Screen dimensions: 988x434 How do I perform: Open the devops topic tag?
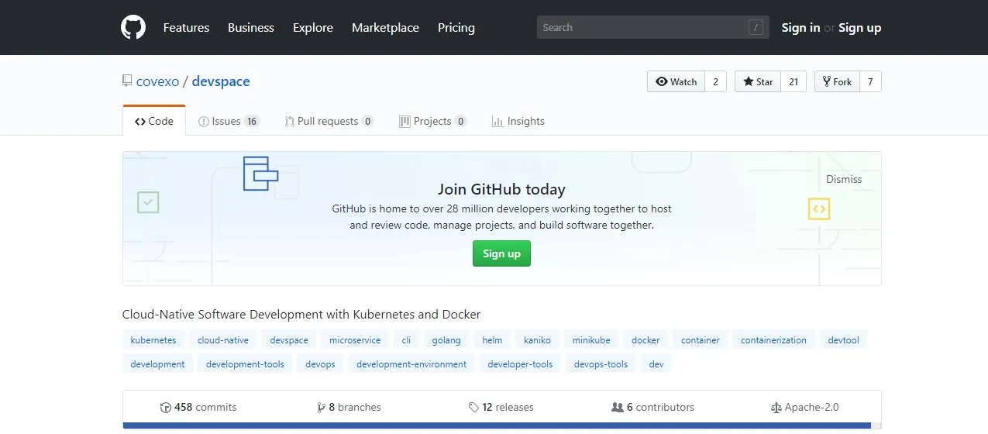pos(320,363)
